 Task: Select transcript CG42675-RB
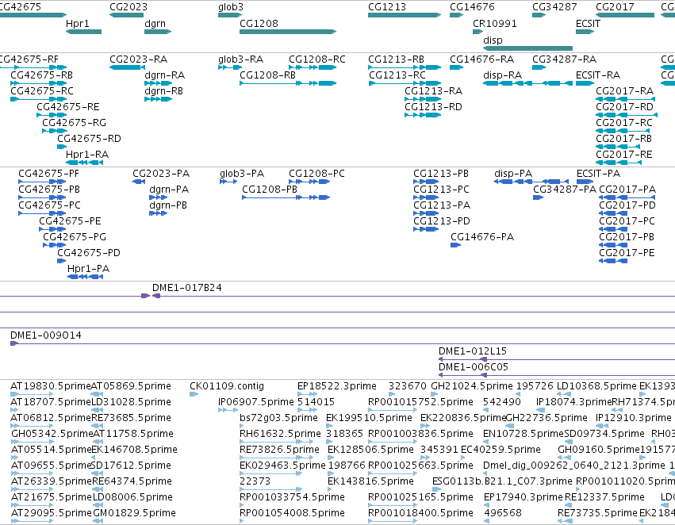point(41,75)
